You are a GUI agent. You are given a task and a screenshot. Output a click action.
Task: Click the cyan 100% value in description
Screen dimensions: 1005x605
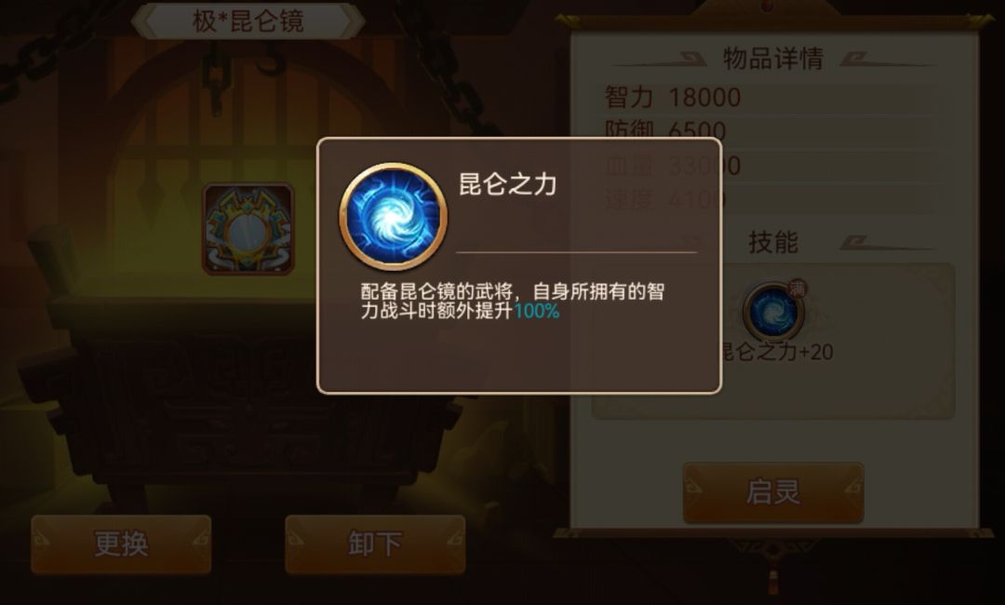pyautogui.click(x=537, y=312)
